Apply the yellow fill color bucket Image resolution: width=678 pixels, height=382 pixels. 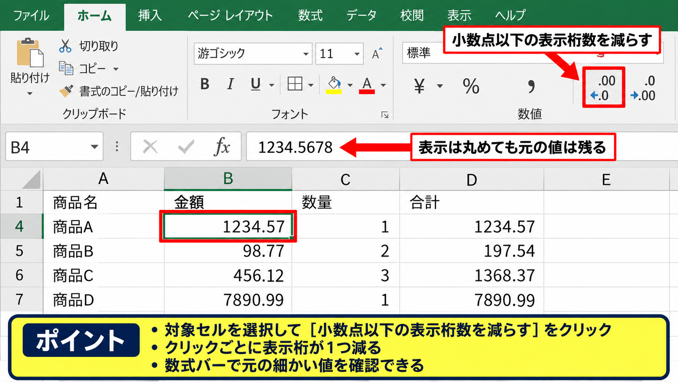pos(334,85)
